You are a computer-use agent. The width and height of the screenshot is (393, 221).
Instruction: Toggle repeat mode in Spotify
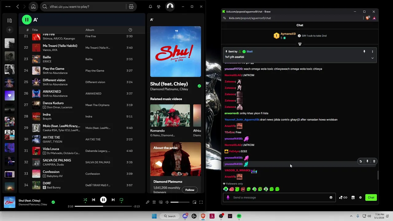click(x=121, y=200)
